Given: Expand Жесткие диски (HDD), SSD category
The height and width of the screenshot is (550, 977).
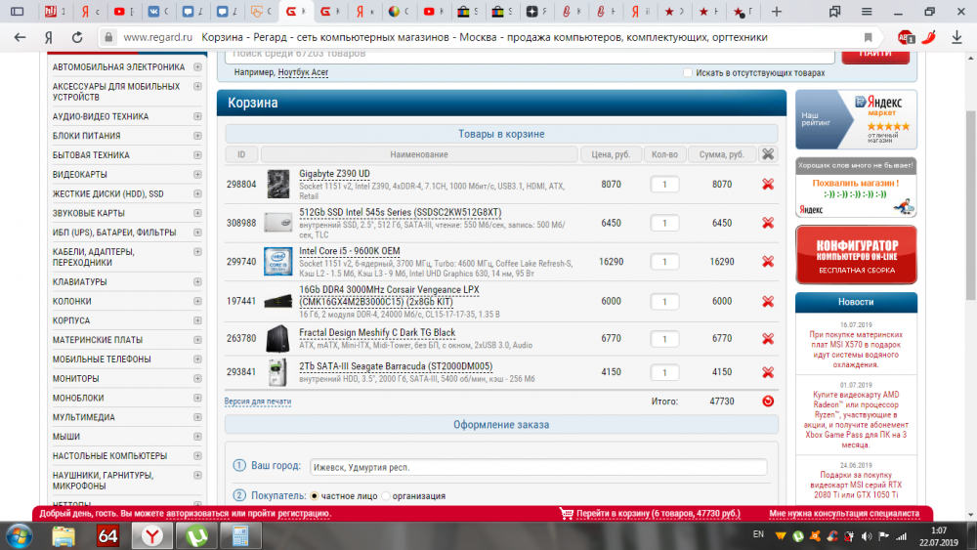Looking at the screenshot, I should click(197, 193).
